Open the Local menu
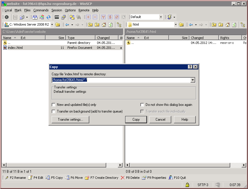Viewport: 248px width, 189px height. [8, 10]
